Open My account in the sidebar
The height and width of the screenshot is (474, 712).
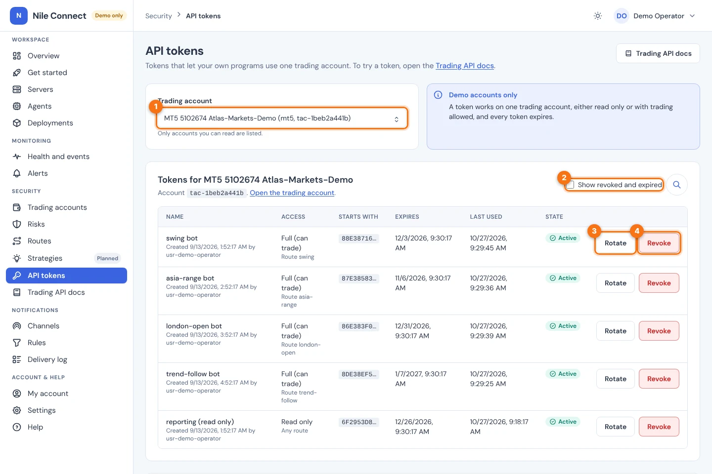[66, 394]
